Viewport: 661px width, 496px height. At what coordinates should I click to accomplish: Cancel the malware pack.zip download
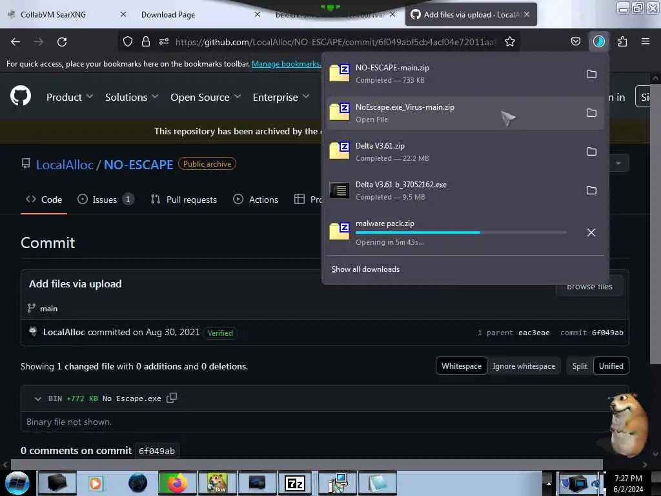tap(591, 232)
